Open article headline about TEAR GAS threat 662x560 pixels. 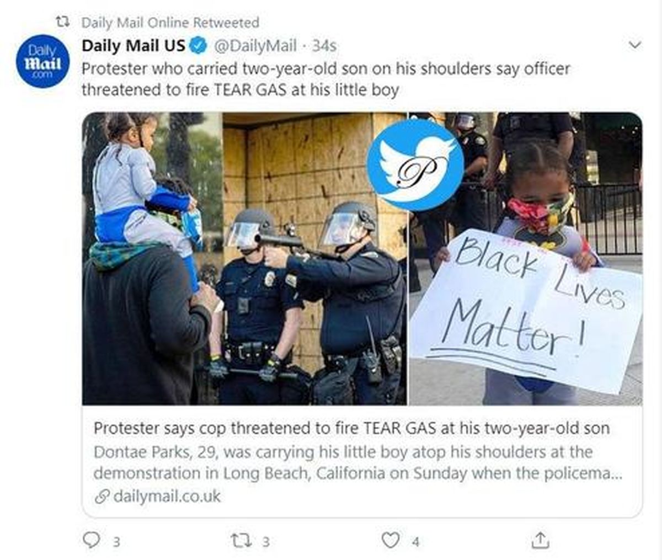pyautogui.click(x=351, y=428)
